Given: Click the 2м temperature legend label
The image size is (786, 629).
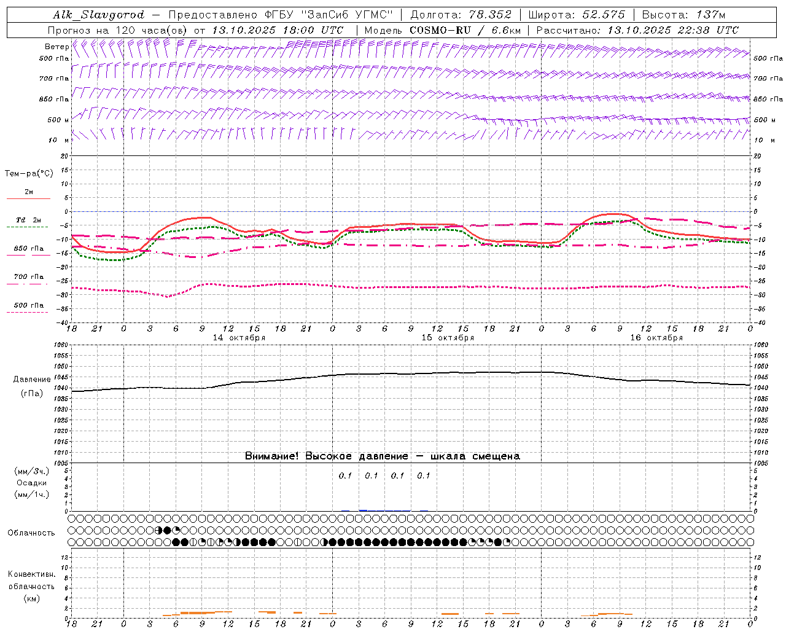Looking at the screenshot, I should (29, 192).
